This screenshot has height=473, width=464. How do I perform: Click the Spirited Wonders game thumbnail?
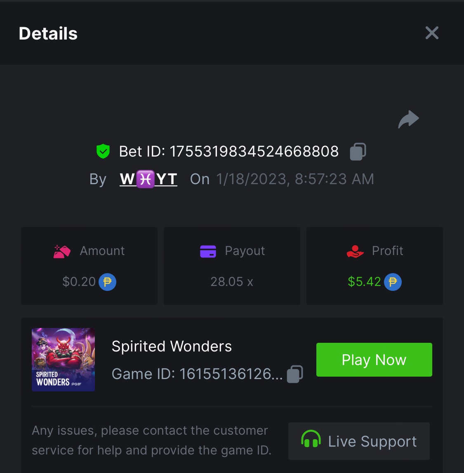point(64,359)
